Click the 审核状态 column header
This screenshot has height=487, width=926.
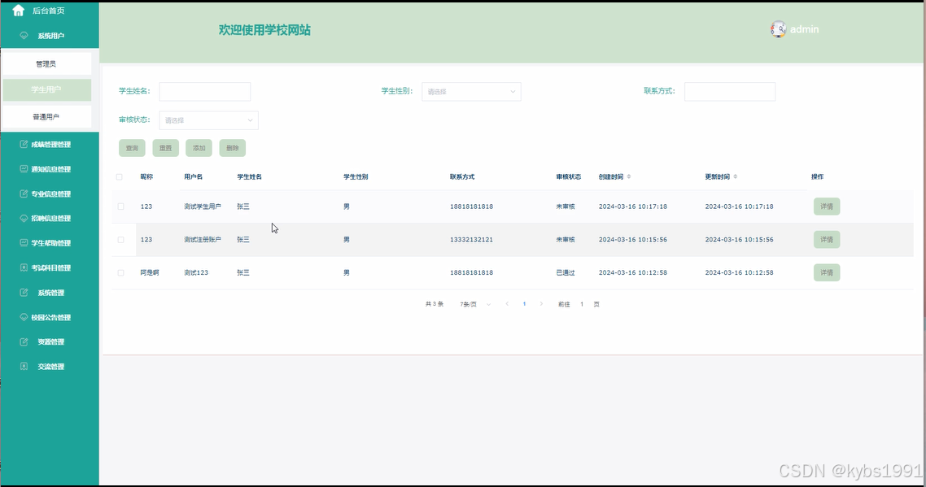(x=568, y=176)
